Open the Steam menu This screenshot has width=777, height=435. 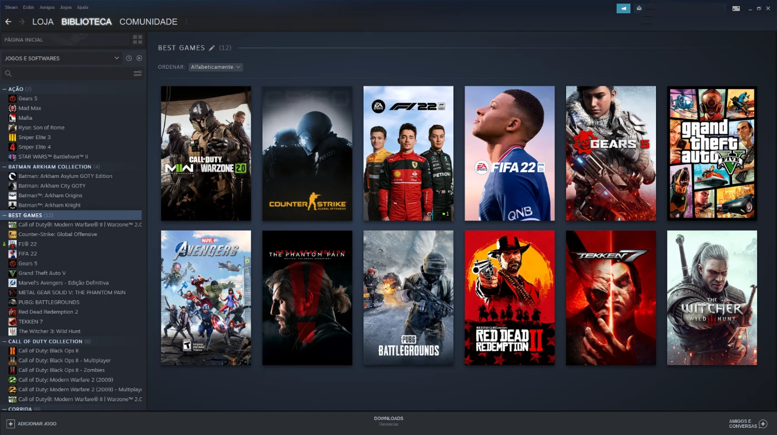click(11, 8)
